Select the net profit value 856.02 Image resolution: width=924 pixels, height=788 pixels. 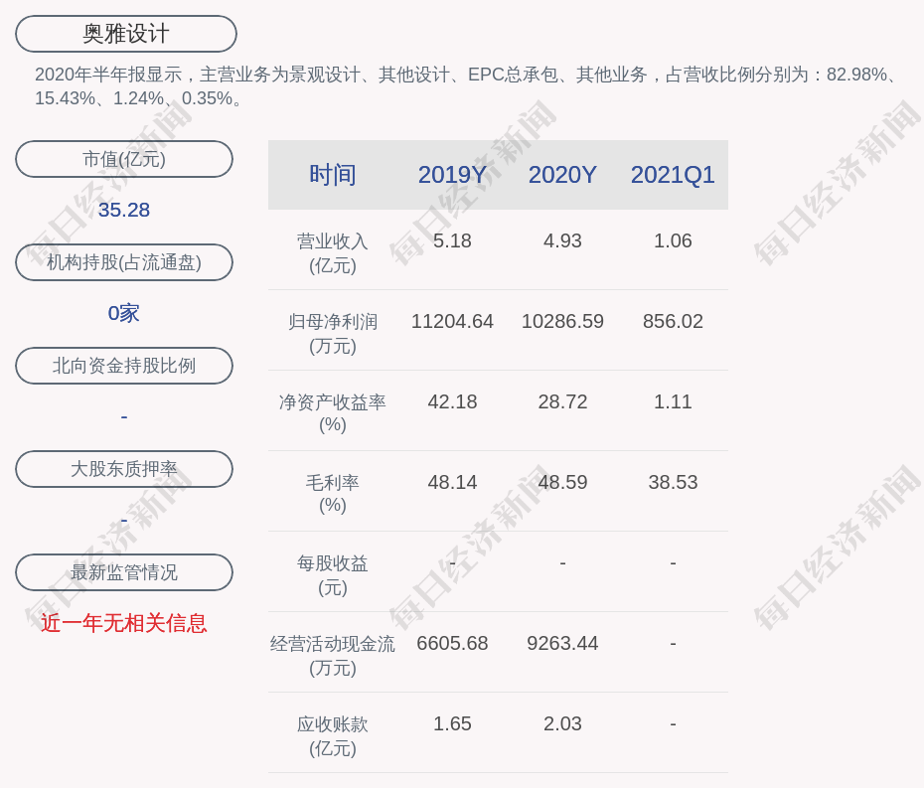(x=673, y=321)
